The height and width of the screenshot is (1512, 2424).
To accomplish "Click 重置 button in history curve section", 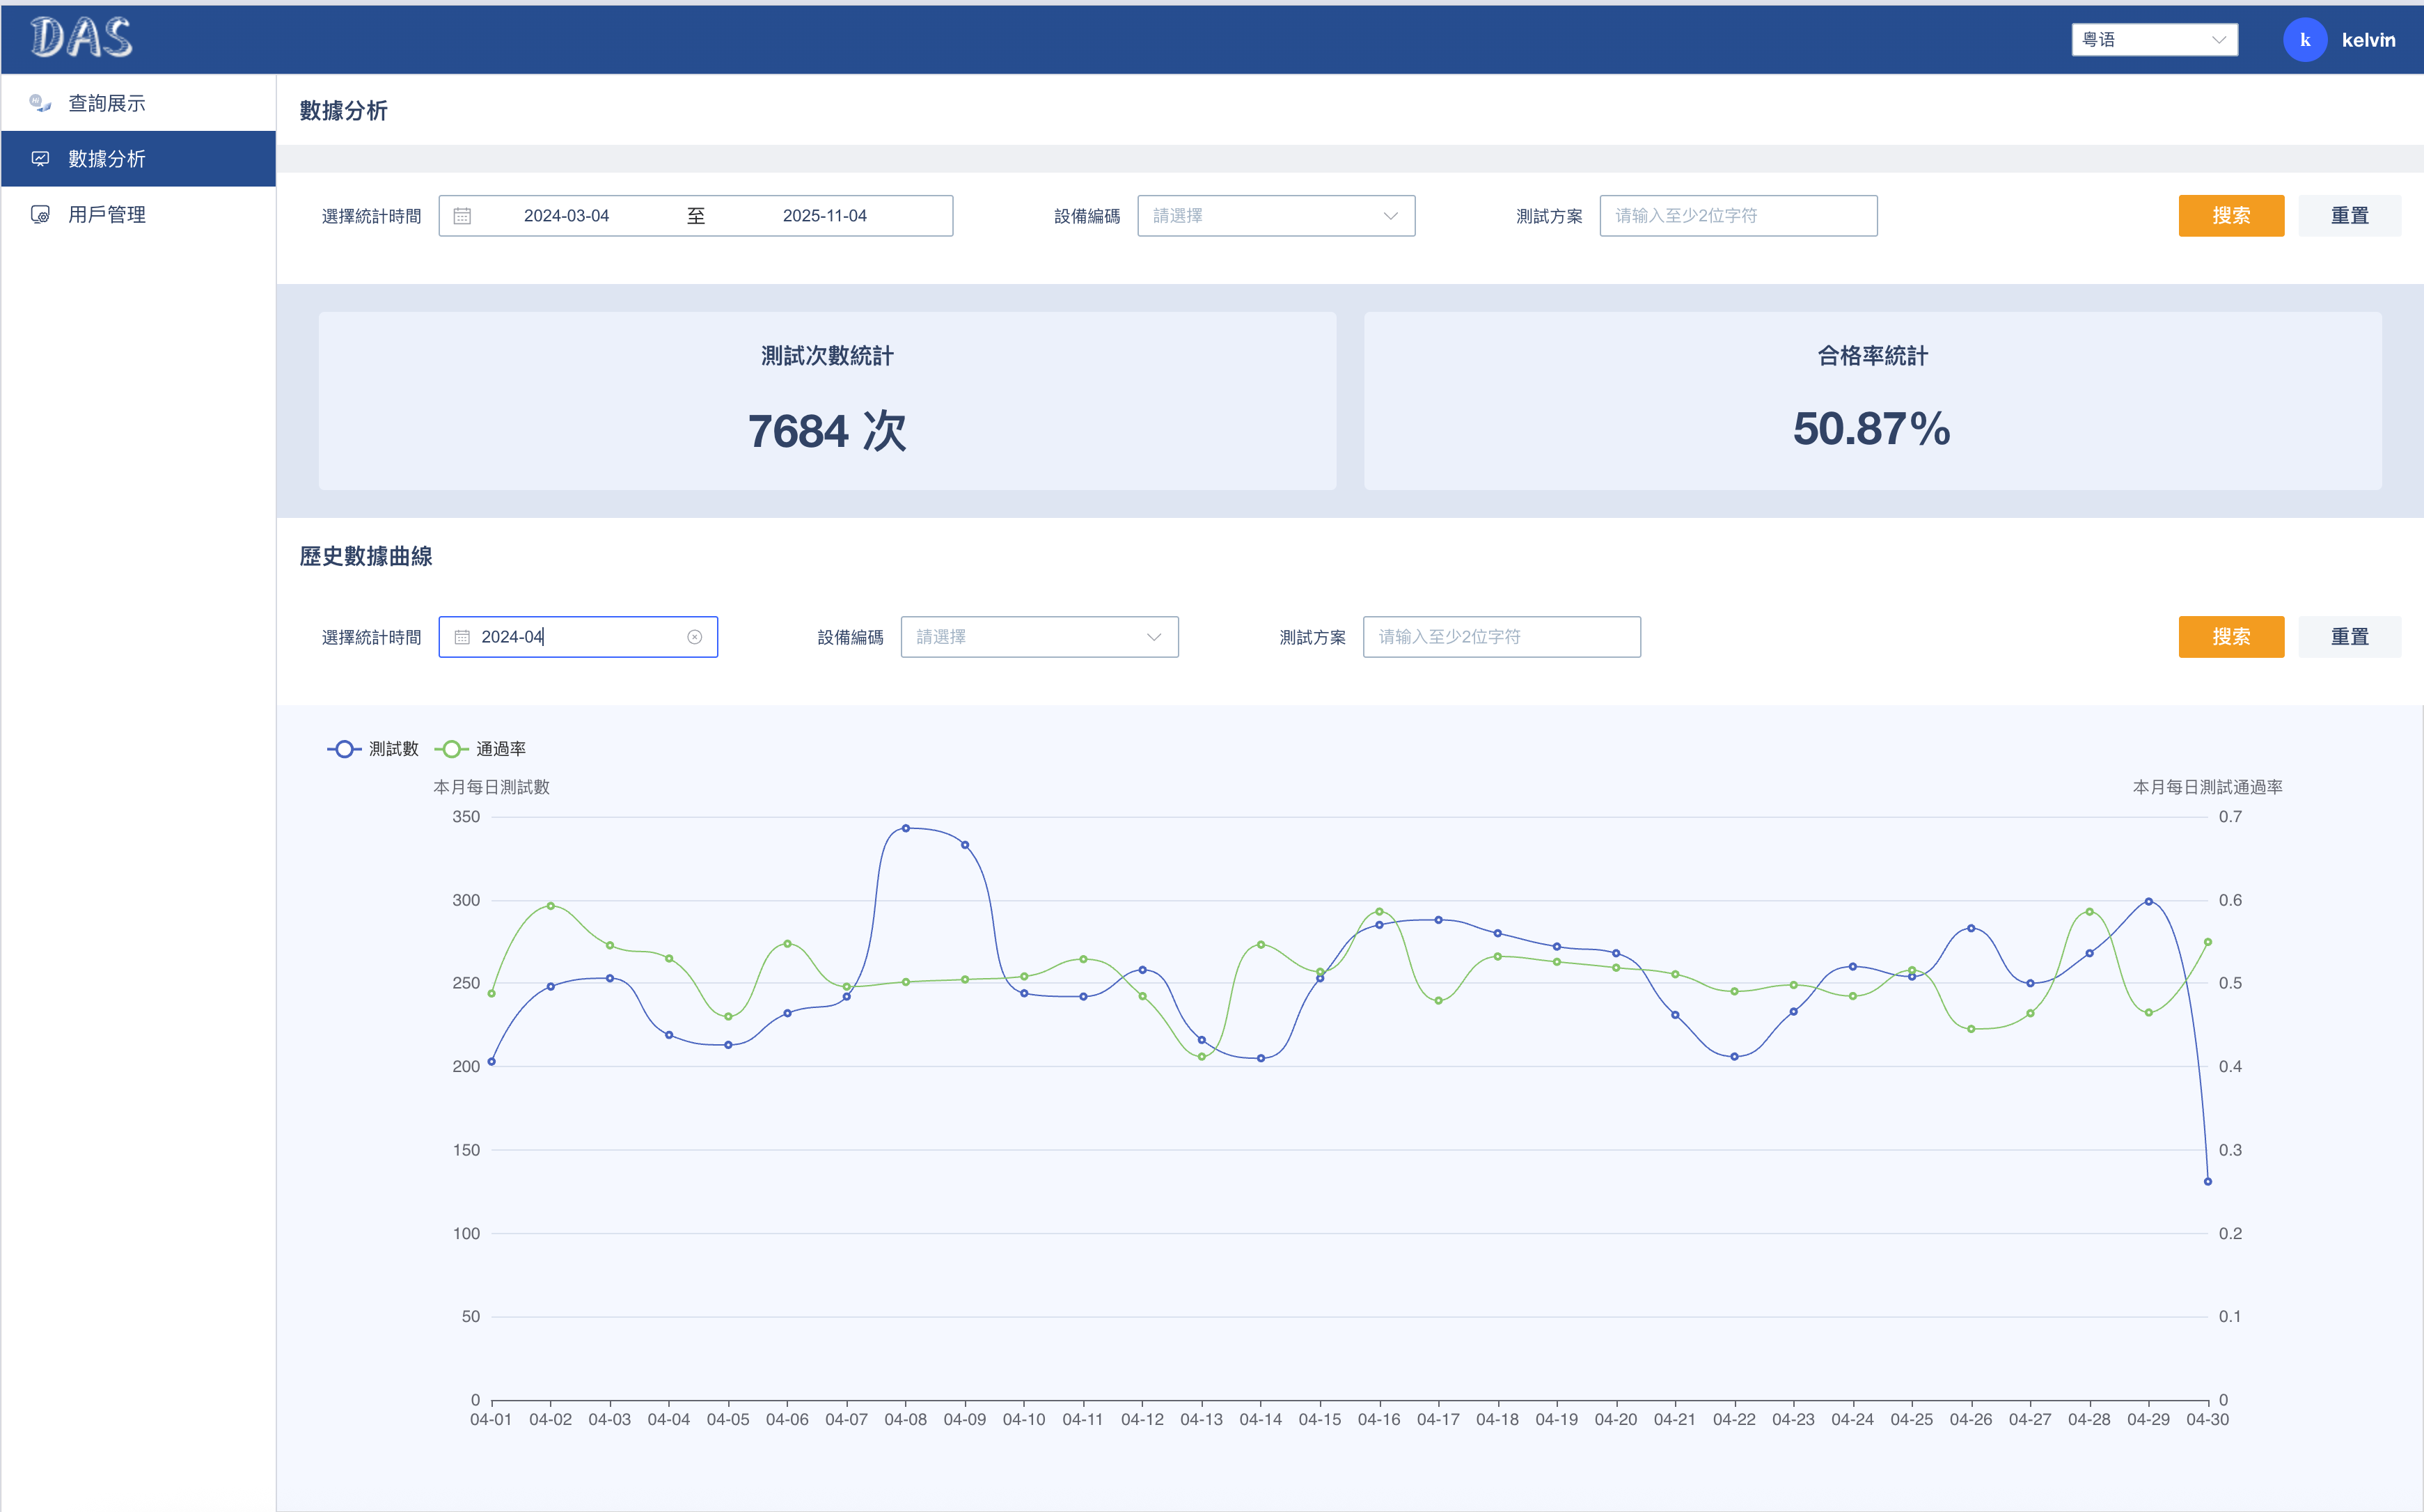I will coord(2349,637).
